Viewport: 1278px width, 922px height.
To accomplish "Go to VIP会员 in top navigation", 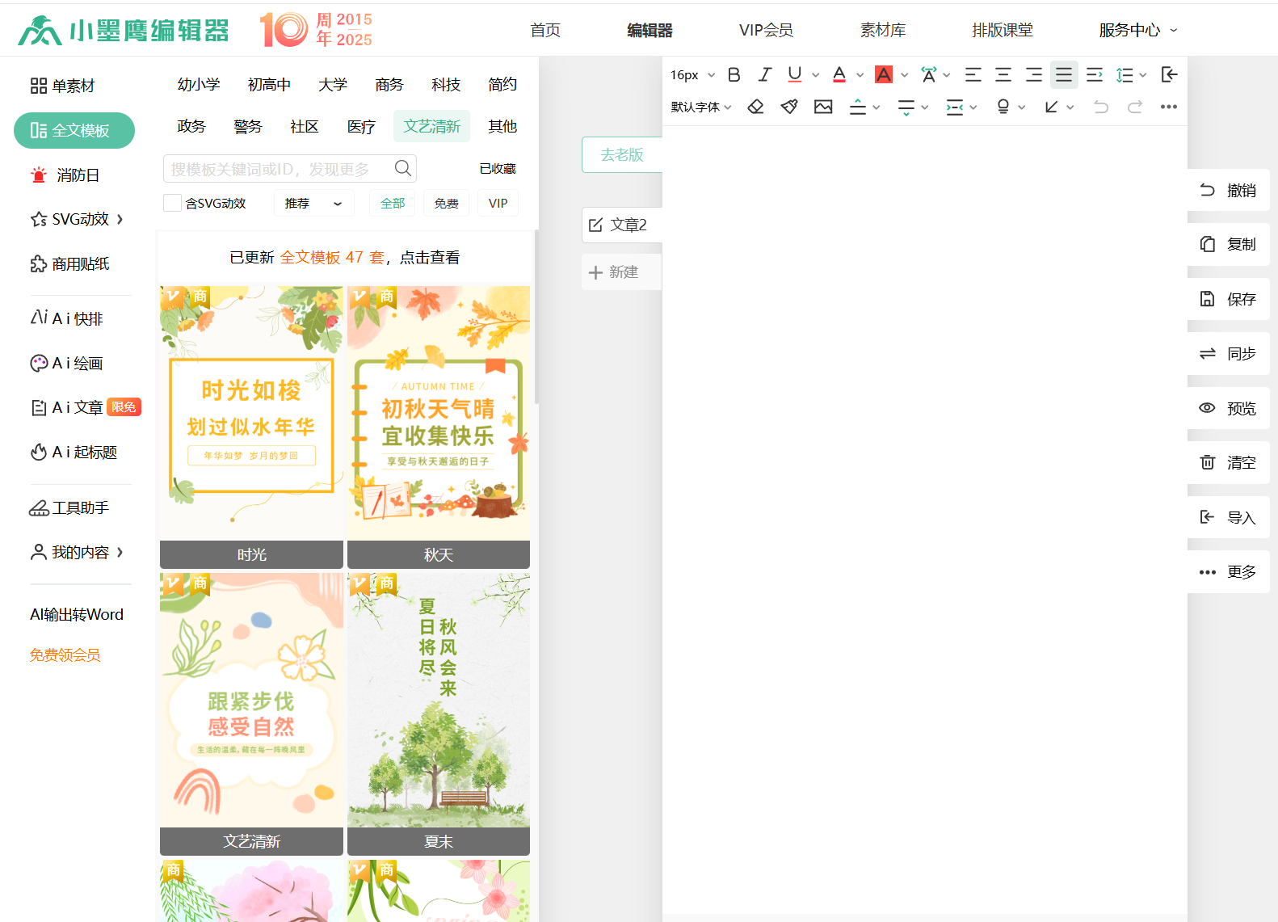I will tap(765, 30).
